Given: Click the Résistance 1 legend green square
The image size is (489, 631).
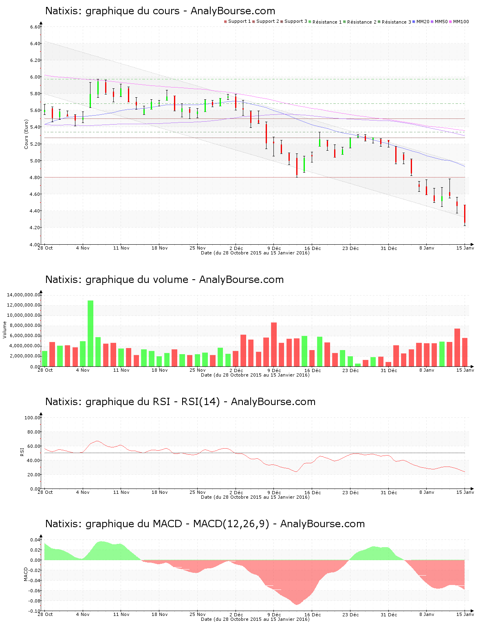Looking at the screenshot, I should click(x=310, y=22).
